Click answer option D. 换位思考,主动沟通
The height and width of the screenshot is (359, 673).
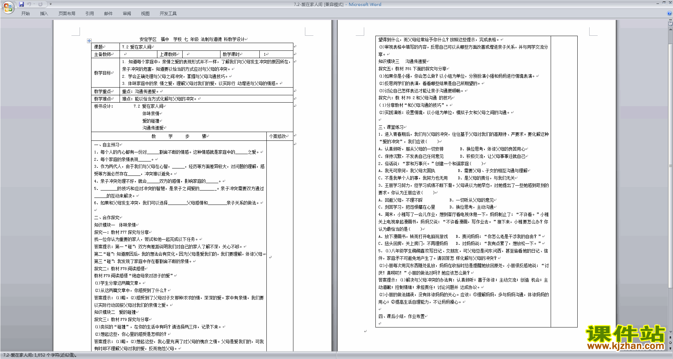471,207
